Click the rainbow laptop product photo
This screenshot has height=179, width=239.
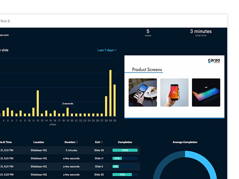pos(206,92)
